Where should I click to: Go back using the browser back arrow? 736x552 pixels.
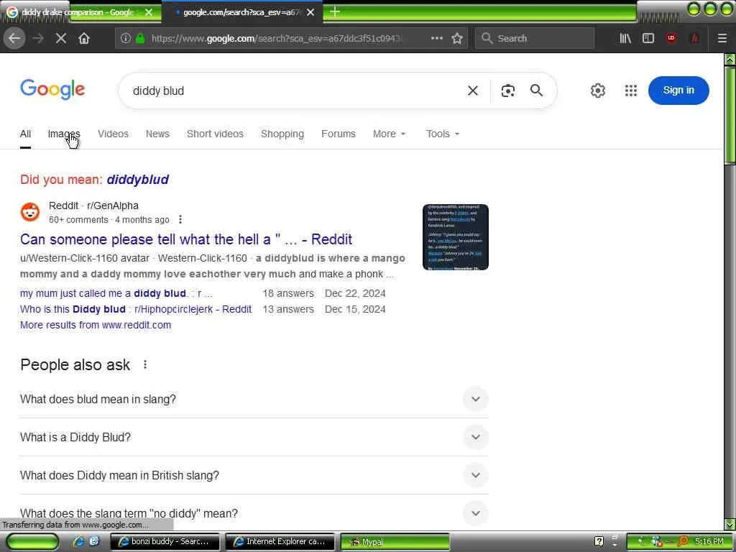tap(14, 38)
